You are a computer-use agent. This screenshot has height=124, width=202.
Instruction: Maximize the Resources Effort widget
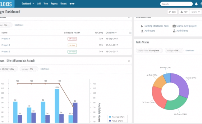point(129,61)
